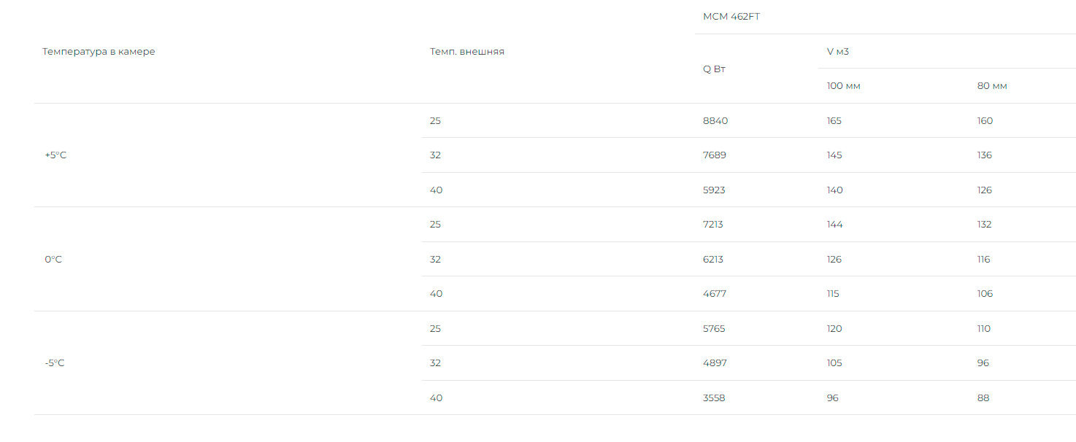Click the 0°C chamber temperature row label
1076x442 pixels.
(x=53, y=260)
